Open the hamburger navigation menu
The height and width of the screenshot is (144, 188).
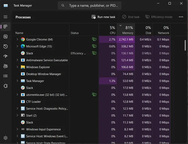[x=6, y=17]
